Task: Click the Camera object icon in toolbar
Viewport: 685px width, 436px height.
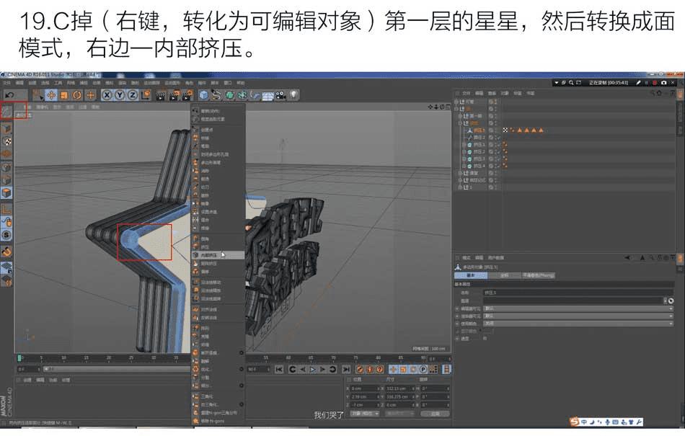Action: (281, 94)
